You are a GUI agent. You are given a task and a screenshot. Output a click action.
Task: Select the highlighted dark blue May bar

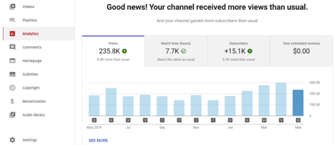pyautogui.click(x=298, y=103)
